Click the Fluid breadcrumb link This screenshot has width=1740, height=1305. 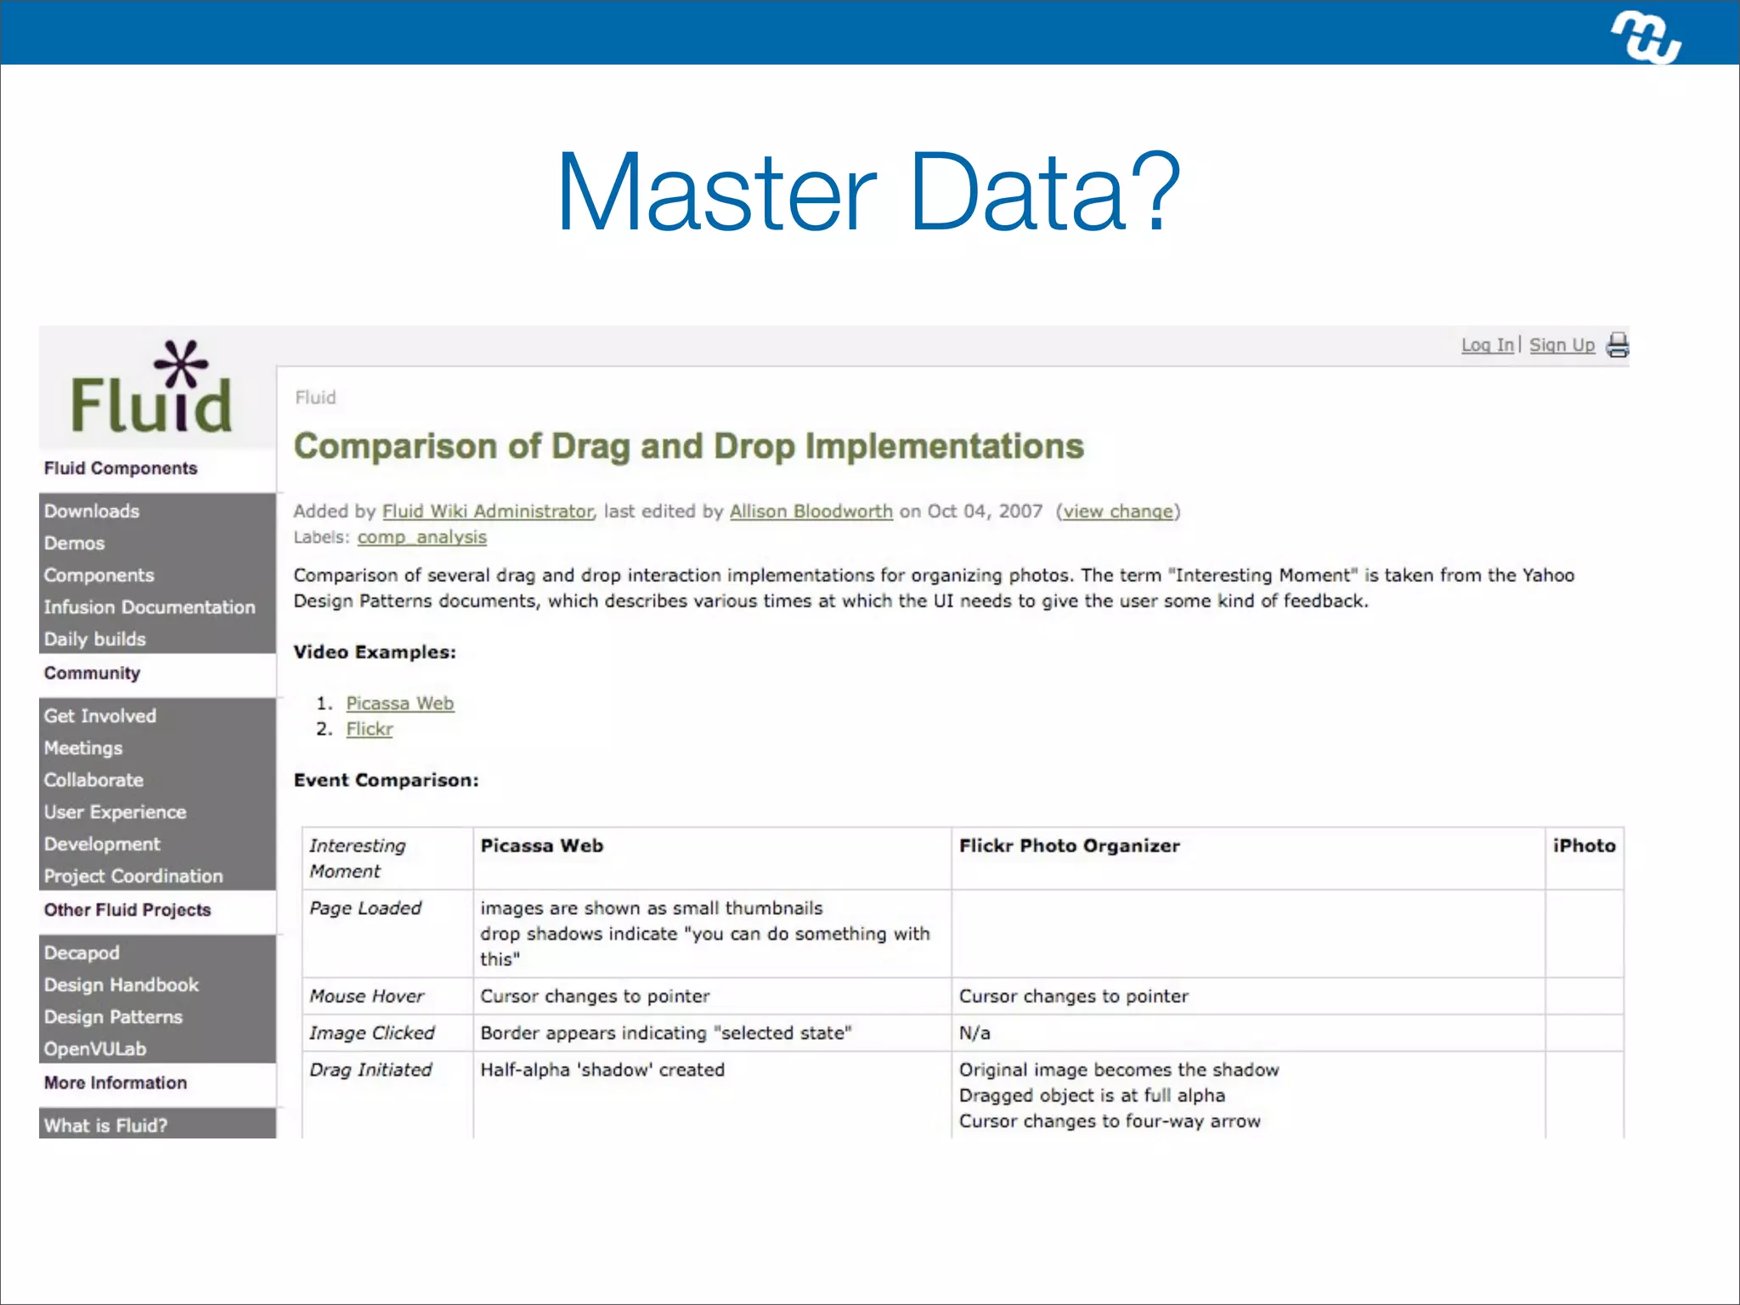[315, 398]
